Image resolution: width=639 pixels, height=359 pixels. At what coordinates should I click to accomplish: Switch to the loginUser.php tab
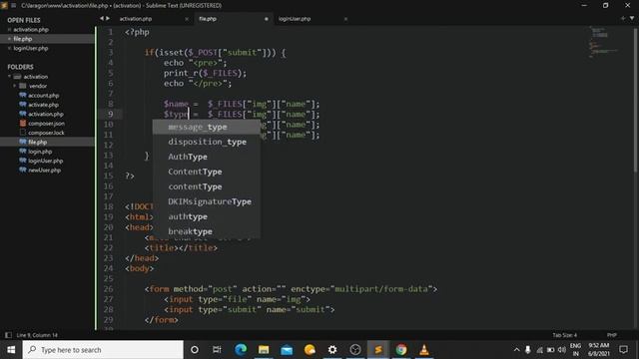(295, 19)
